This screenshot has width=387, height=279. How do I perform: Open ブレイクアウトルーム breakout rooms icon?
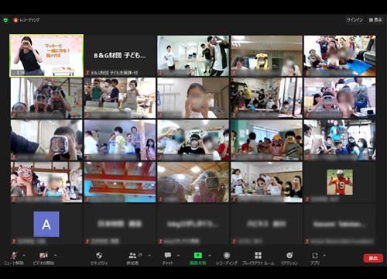[x=258, y=256]
